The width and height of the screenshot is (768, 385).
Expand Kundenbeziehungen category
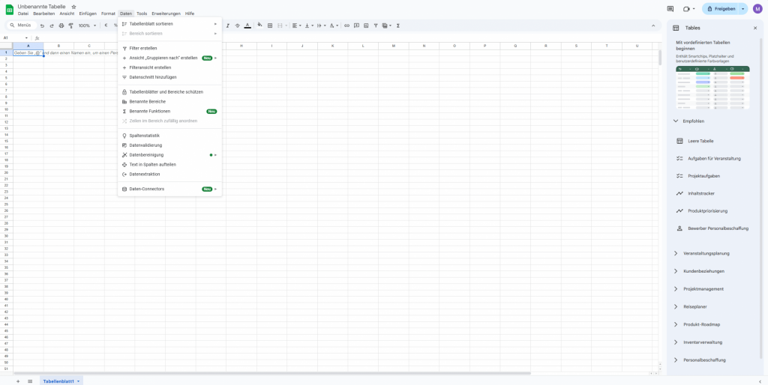[x=676, y=271]
